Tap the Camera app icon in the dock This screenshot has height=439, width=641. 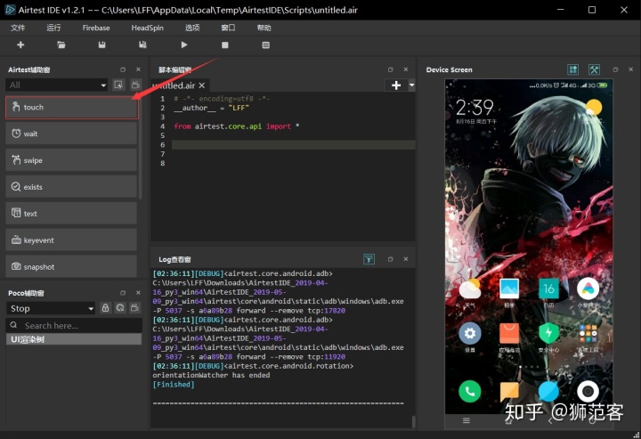click(x=588, y=392)
